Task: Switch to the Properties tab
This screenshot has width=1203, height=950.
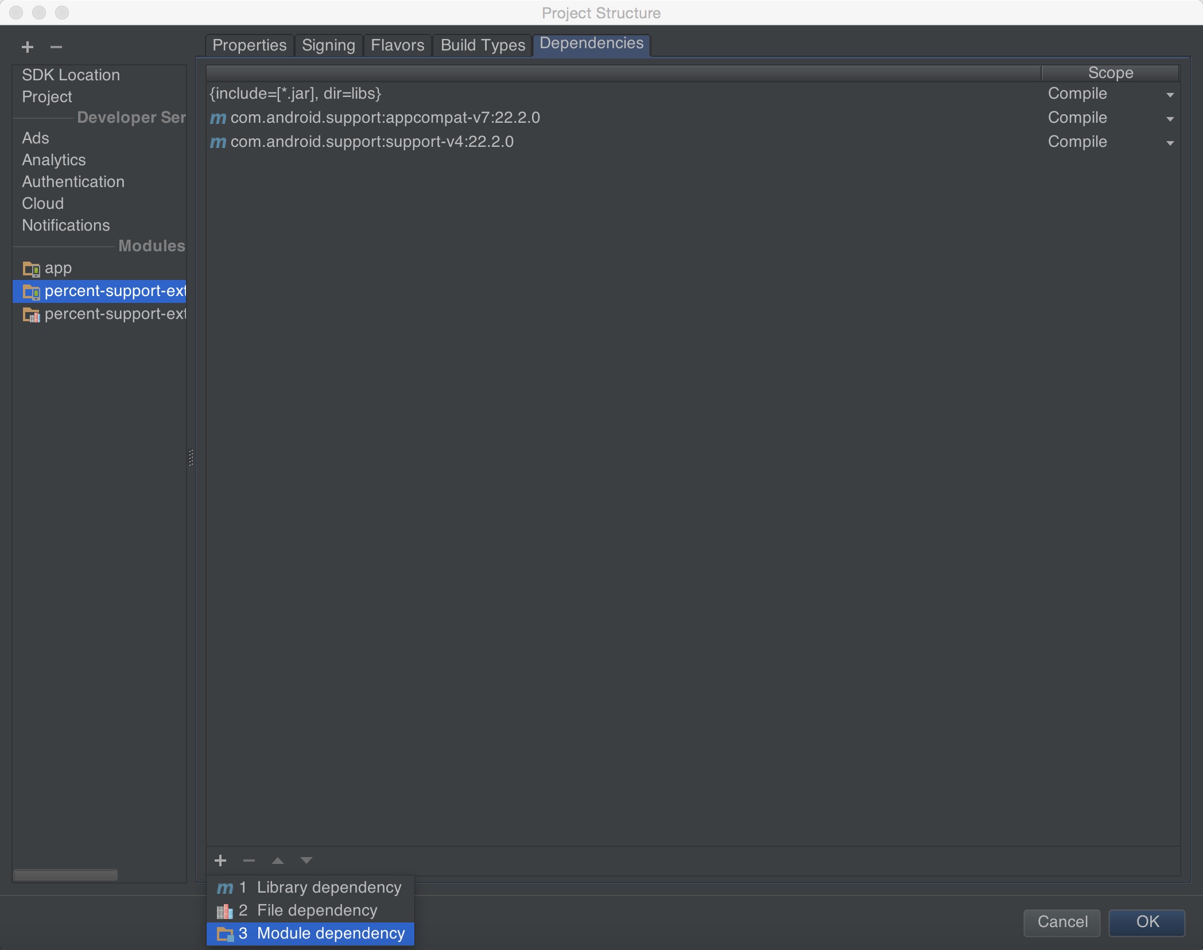Action: [250, 45]
